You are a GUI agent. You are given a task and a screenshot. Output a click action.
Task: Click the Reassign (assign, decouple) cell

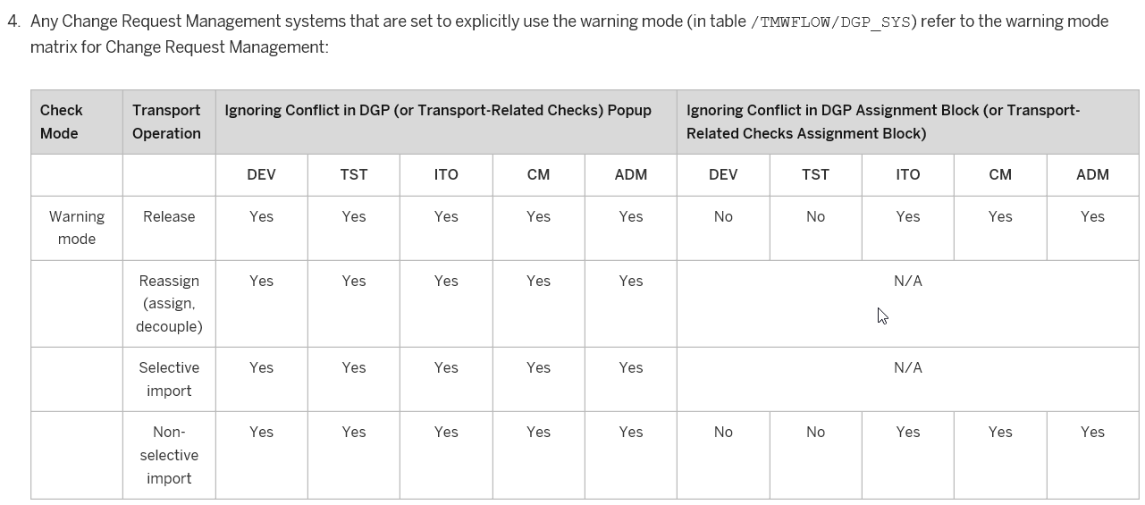tap(169, 304)
